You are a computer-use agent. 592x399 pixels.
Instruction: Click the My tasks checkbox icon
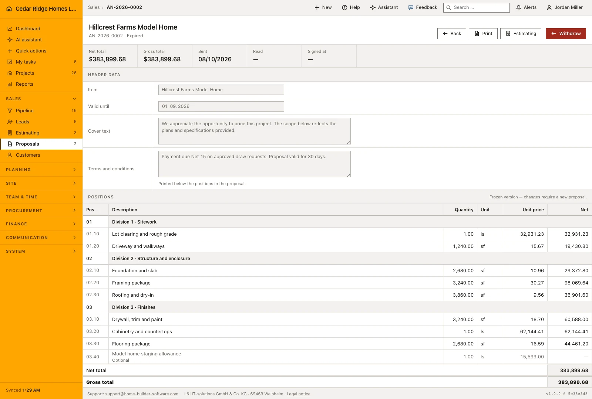tap(10, 62)
